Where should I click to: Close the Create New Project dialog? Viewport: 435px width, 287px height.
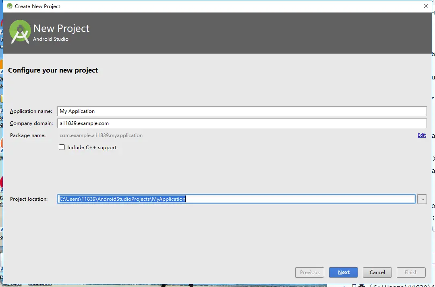(426, 6)
